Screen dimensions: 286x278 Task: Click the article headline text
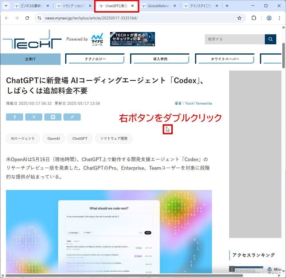[x=105, y=85]
